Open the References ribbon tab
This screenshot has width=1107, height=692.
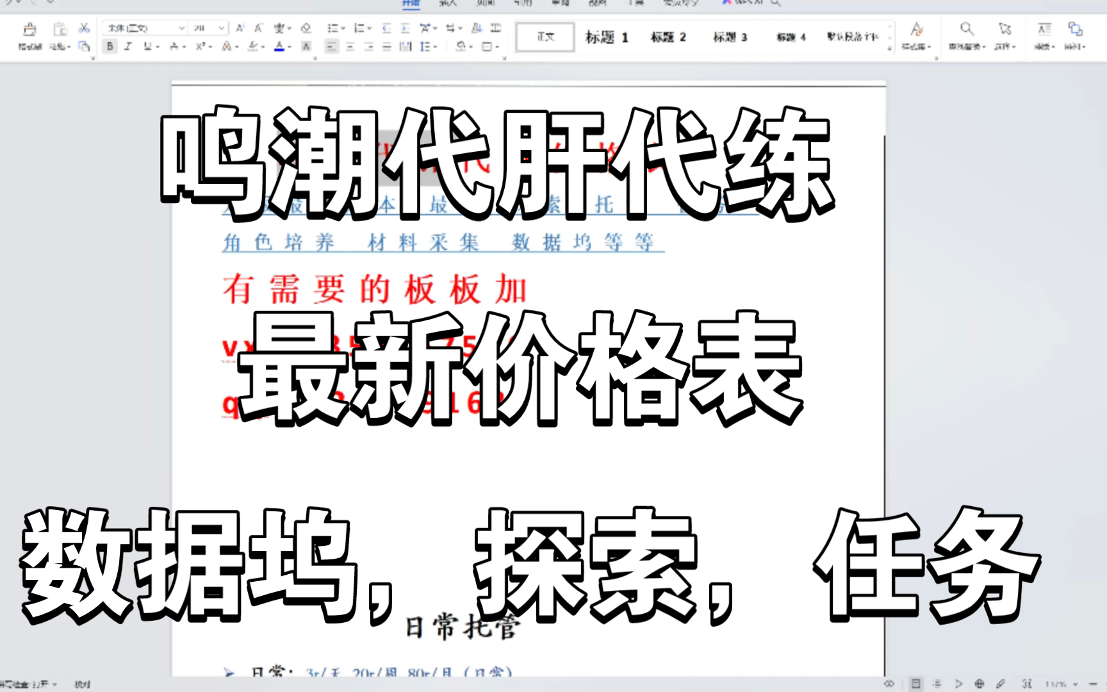(523, 3)
